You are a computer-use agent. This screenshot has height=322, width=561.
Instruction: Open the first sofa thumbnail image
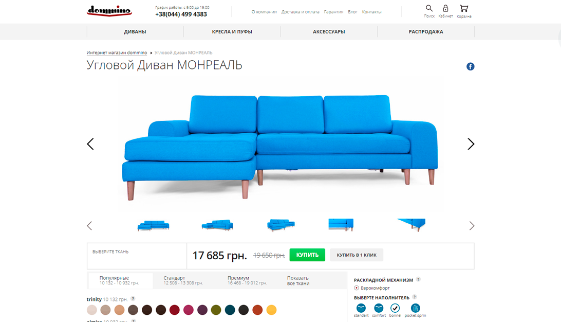click(153, 225)
